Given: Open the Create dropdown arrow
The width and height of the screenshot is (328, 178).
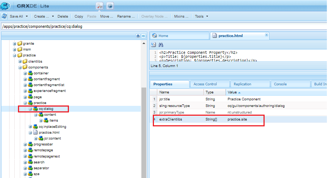Looking at the screenshot, I should click(53, 16).
